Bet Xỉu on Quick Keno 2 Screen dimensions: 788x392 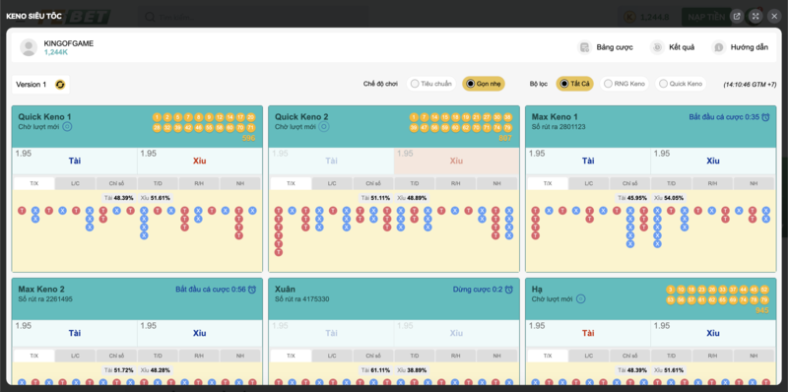(456, 161)
